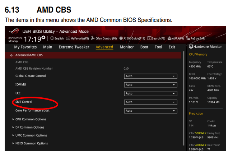
Task: Click the 1.101 V MC voltage
Action: pos(194,102)
